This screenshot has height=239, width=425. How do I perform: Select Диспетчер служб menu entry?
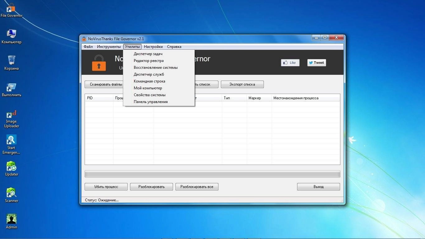(x=159, y=74)
